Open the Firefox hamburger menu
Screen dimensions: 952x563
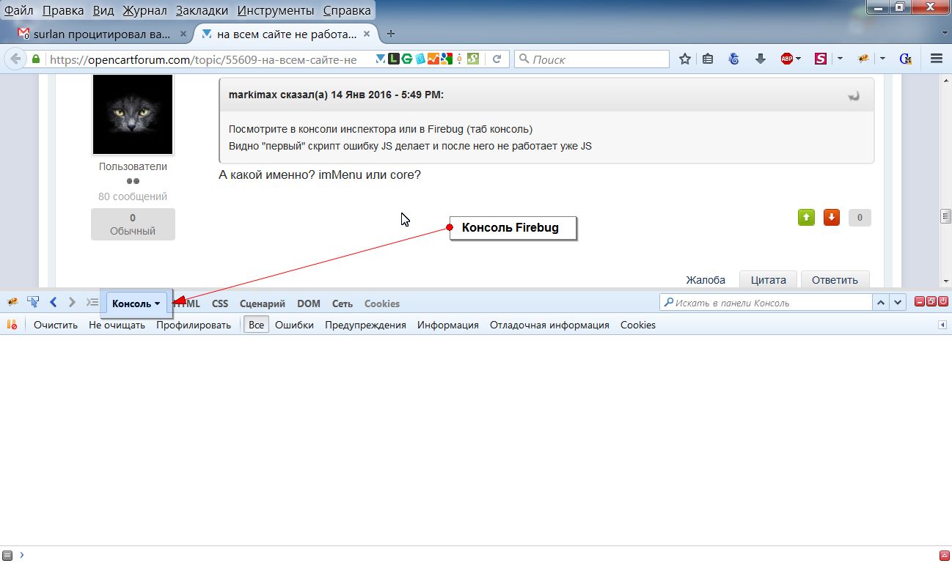(936, 59)
